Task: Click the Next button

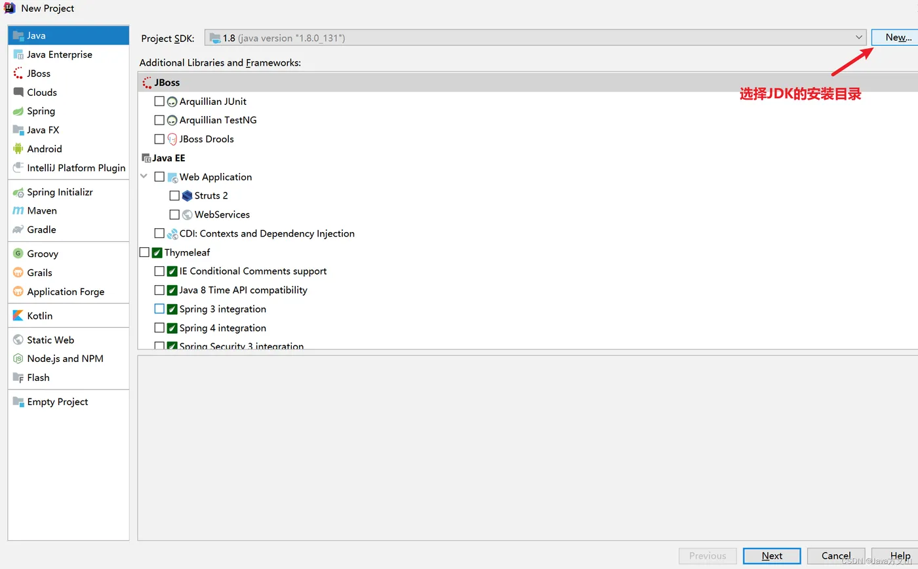Action: [772, 556]
